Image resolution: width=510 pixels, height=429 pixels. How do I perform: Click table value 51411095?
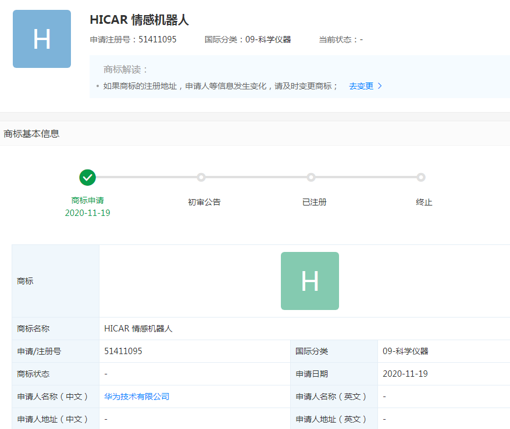point(123,351)
